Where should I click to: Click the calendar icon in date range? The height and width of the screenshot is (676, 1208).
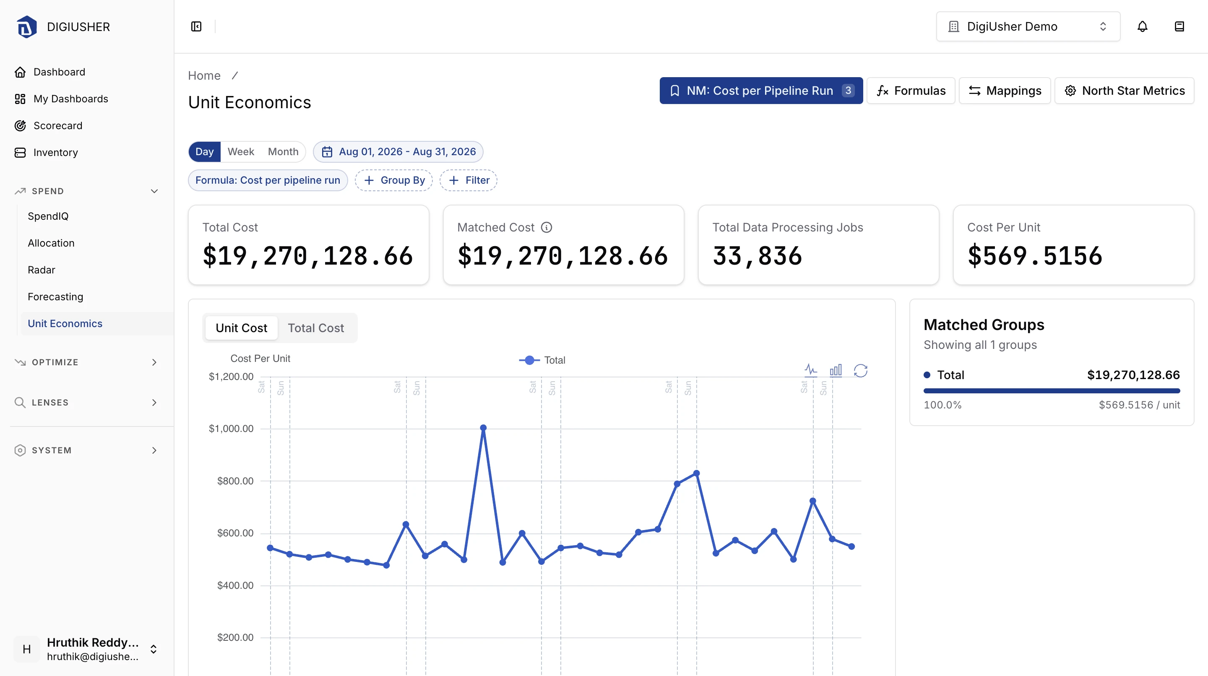pyautogui.click(x=327, y=152)
